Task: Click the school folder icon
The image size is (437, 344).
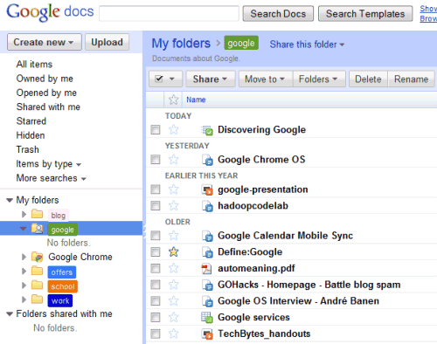Action: 37,285
